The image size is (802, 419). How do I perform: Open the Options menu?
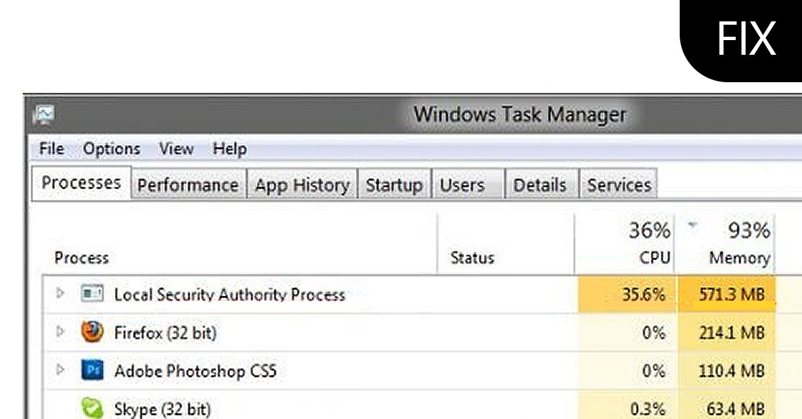[112, 148]
